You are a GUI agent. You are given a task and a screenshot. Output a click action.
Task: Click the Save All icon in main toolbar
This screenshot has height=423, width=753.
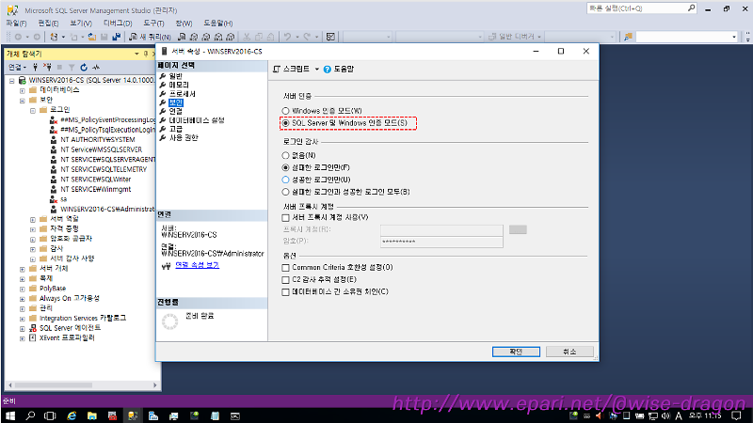[116, 37]
